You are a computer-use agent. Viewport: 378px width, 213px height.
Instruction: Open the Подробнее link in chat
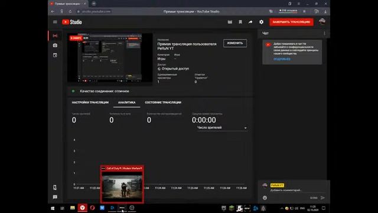[282, 59]
